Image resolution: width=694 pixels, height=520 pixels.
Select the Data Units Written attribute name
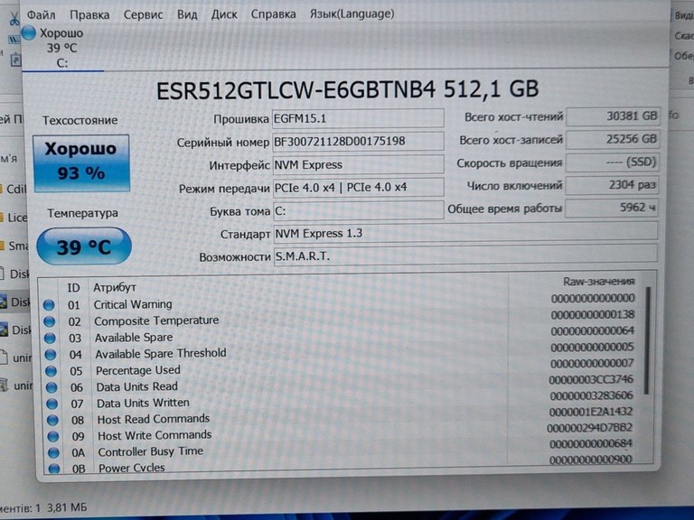[x=143, y=403]
